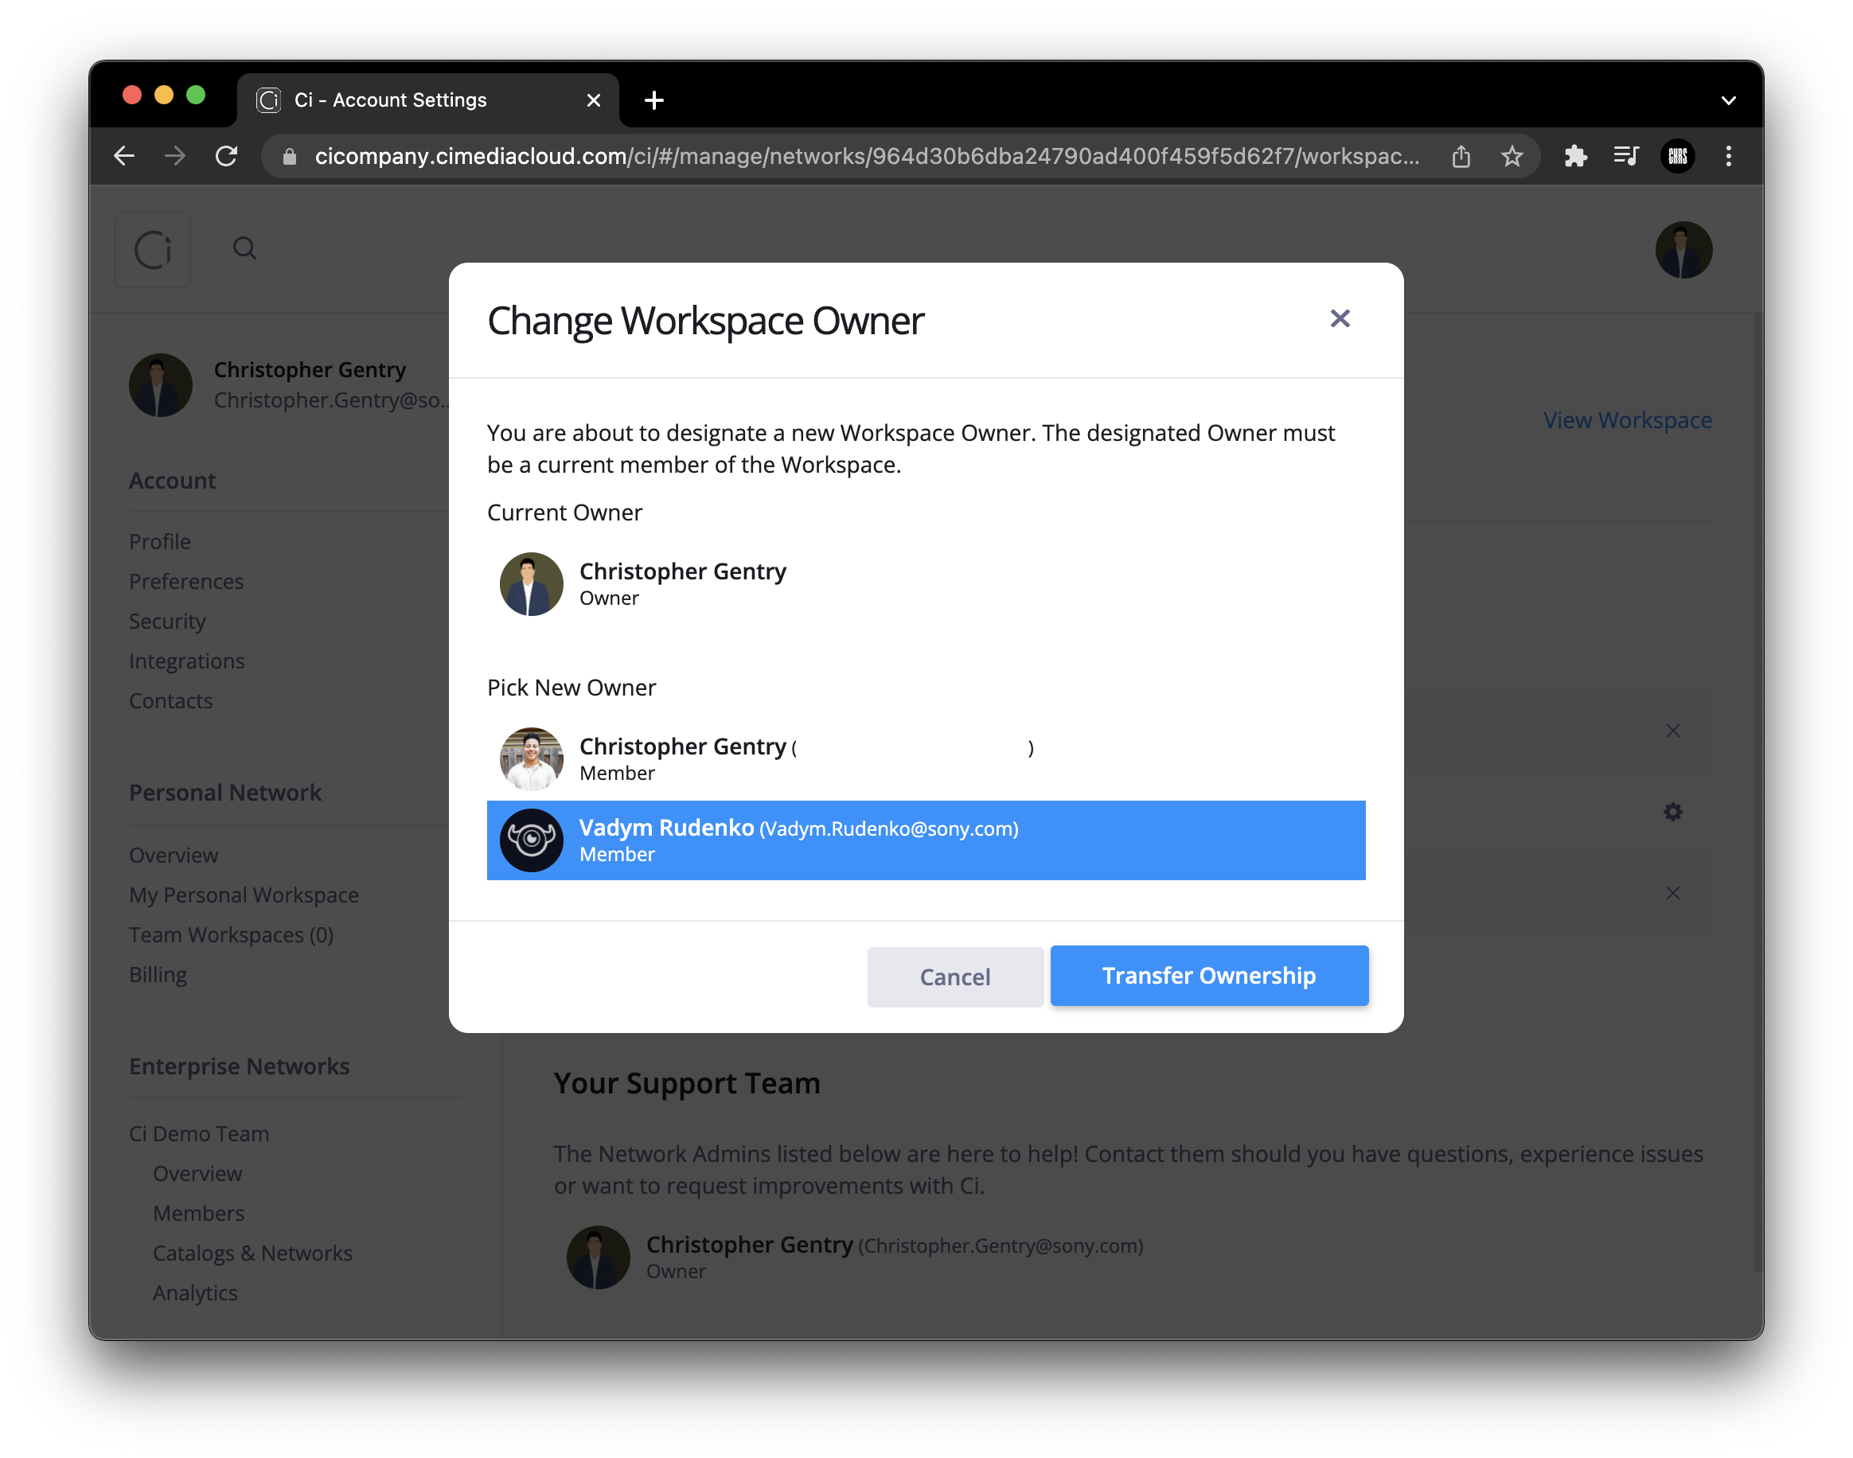Open Profile in Account sidebar
The image size is (1853, 1458).
click(x=160, y=541)
